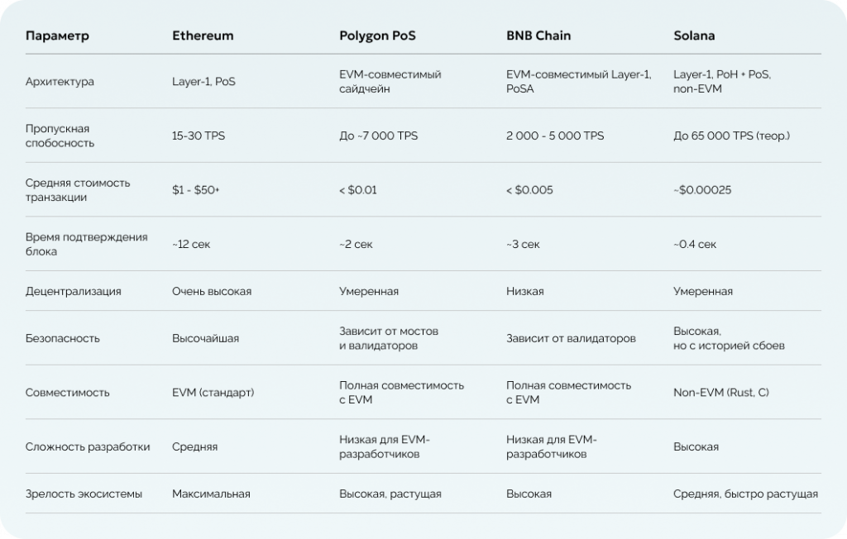Image resolution: width=847 pixels, height=539 pixels.
Task: Click the Параметр header cell
Action: (x=57, y=36)
